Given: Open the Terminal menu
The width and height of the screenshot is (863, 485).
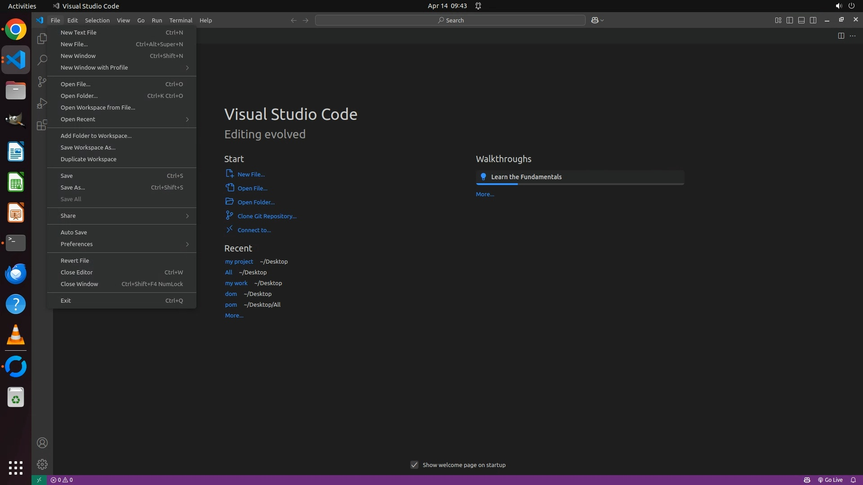Looking at the screenshot, I should pyautogui.click(x=180, y=20).
